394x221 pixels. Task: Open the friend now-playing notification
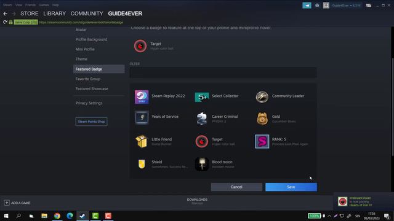(363, 201)
